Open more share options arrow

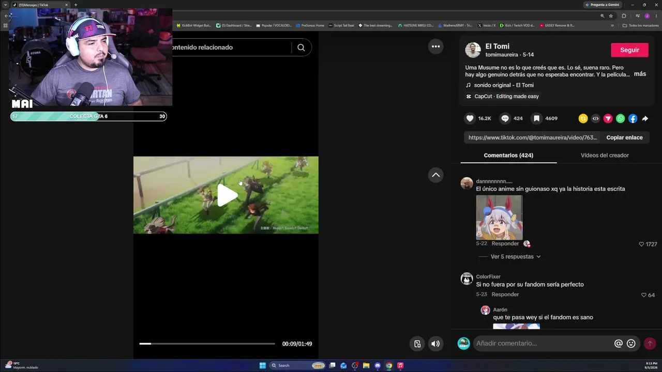(x=645, y=118)
